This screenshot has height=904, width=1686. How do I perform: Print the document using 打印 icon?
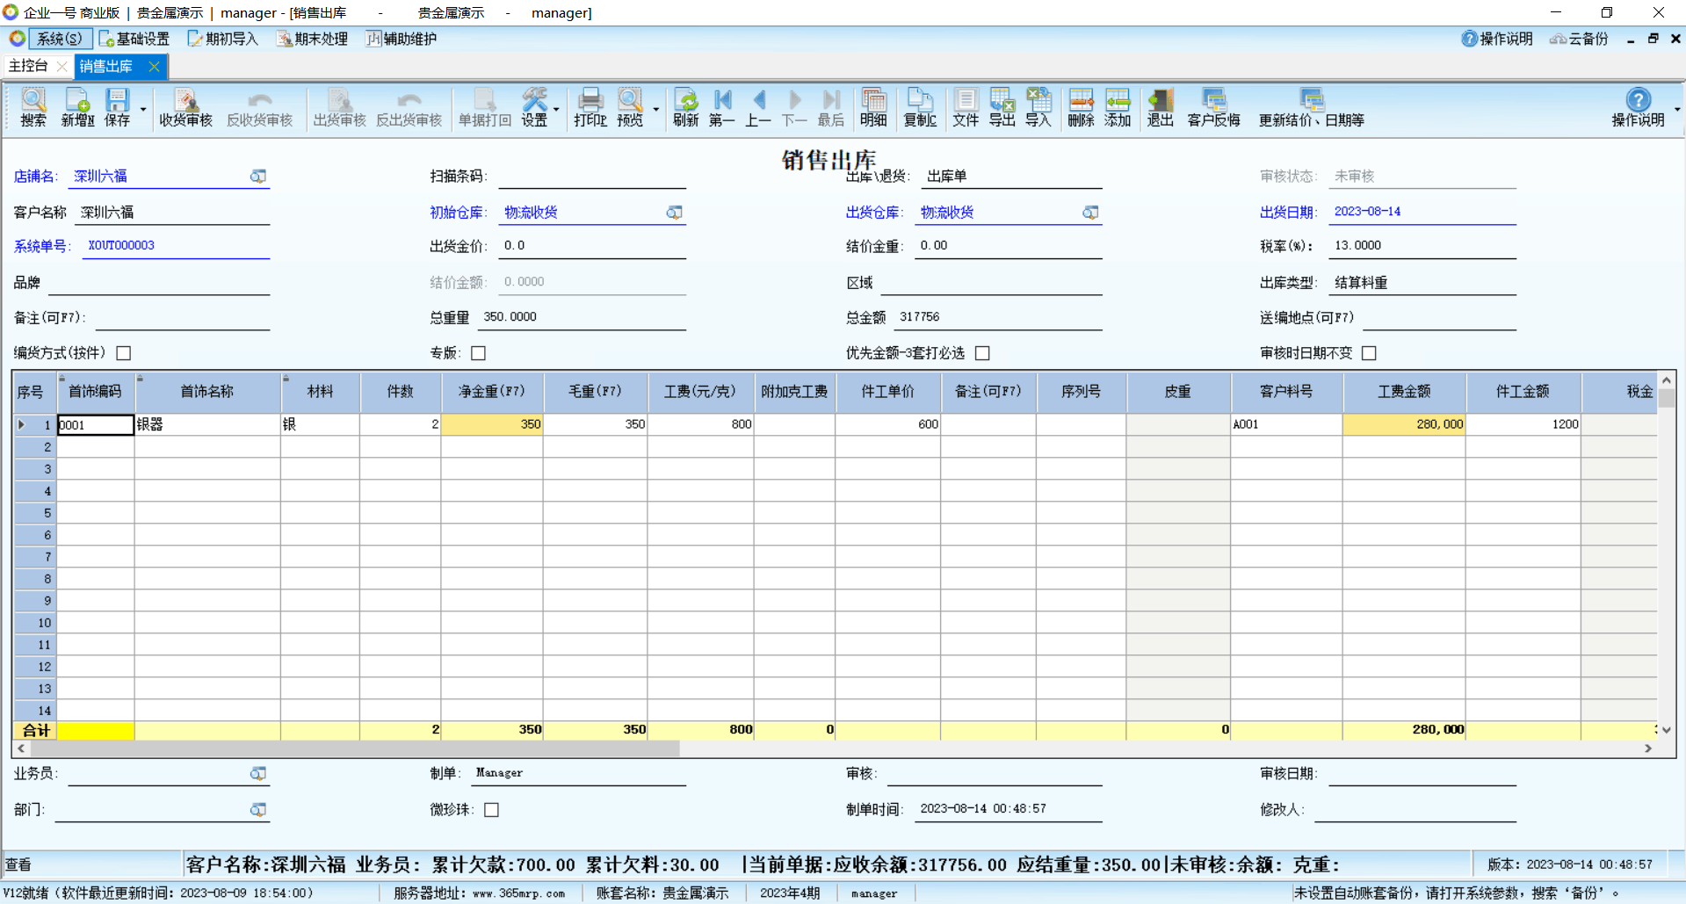[x=590, y=107]
